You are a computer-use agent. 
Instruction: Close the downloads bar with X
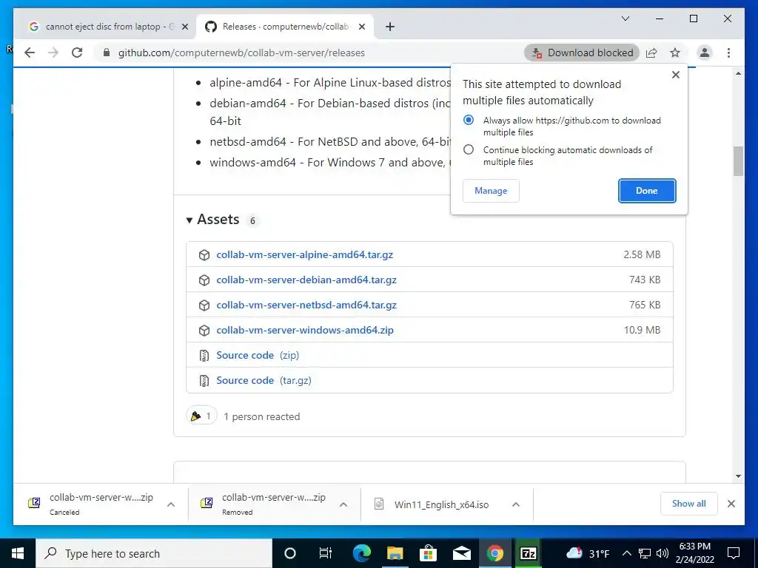(731, 504)
